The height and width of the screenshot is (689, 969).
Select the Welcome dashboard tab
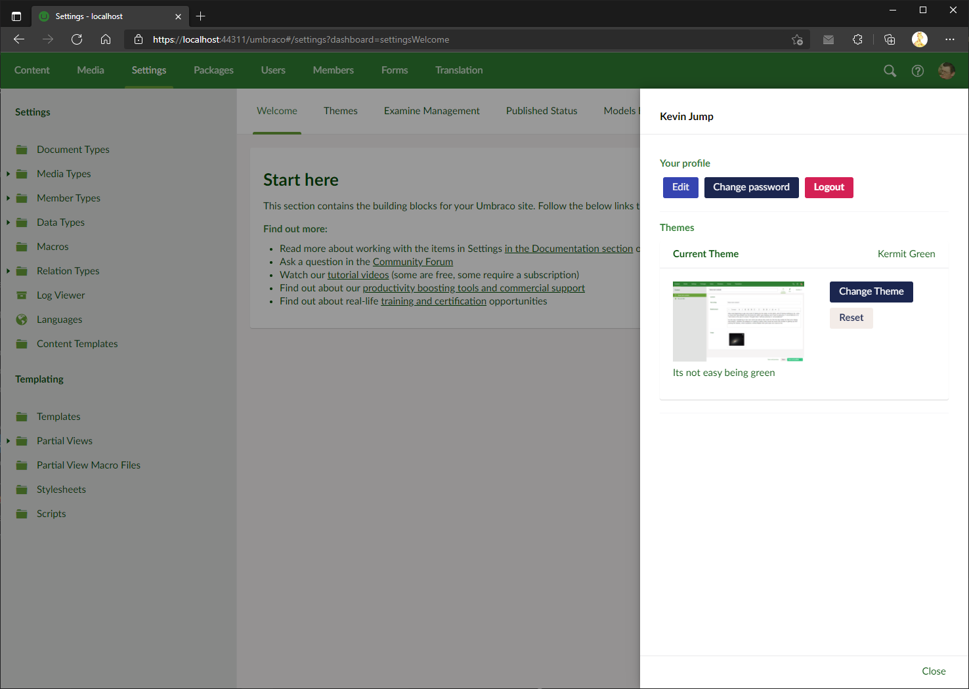tap(277, 111)
